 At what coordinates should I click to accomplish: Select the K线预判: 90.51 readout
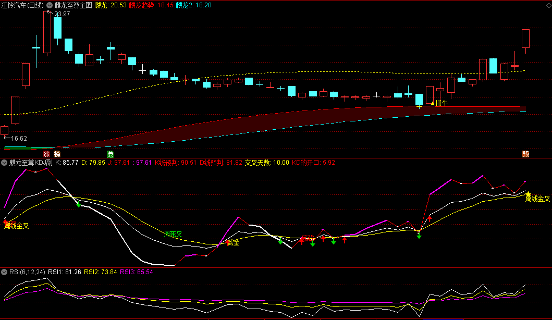pyautogui.click(x=176, y=163)
